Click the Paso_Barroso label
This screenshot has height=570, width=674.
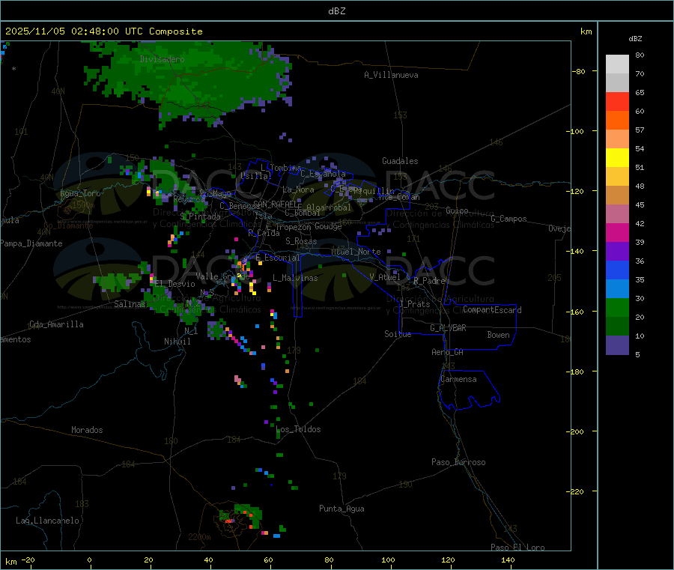click(458, 462)
